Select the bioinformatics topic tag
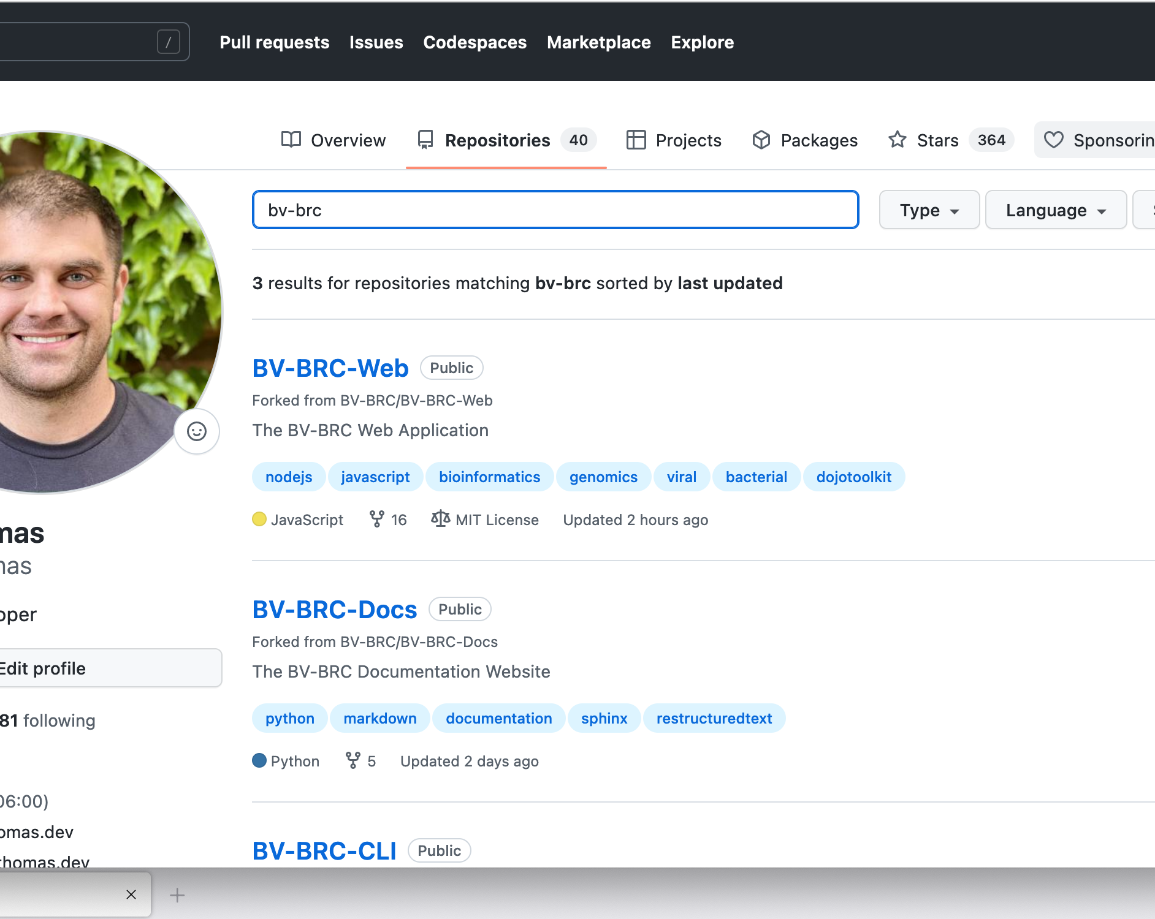The image size is (1155, 919). 490,477
